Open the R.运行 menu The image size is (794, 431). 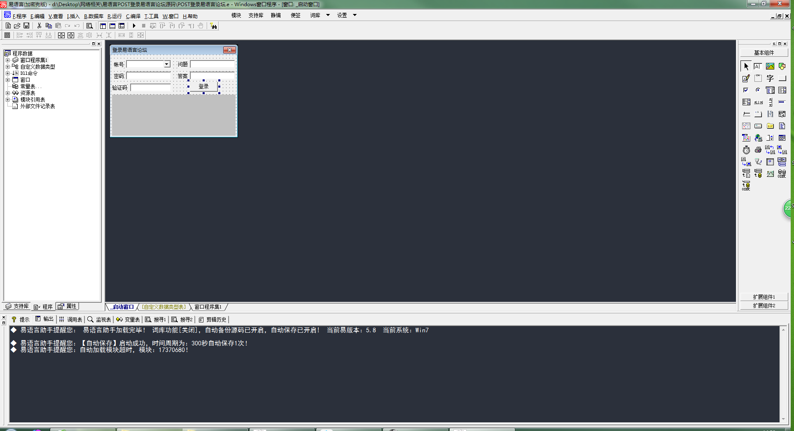coord(114,16)
